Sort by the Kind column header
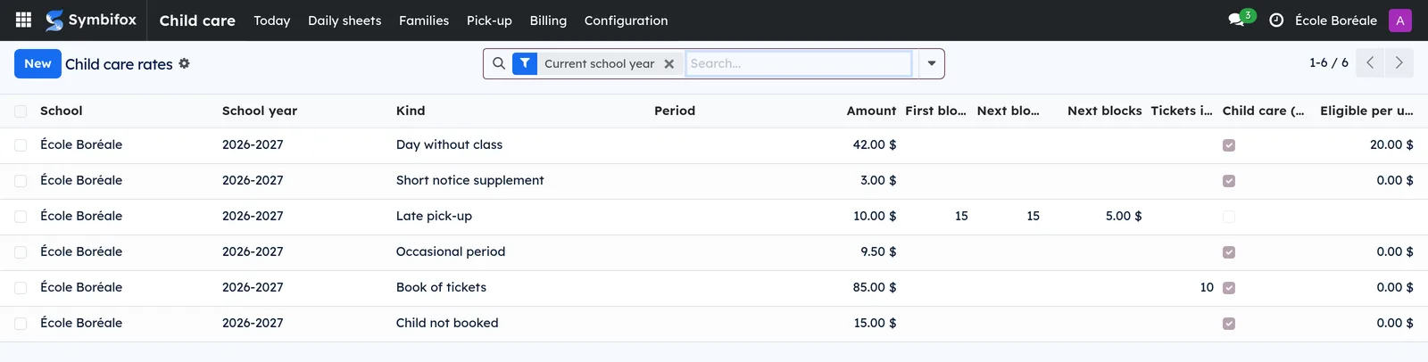1428x362 pixels. point(411,111)
